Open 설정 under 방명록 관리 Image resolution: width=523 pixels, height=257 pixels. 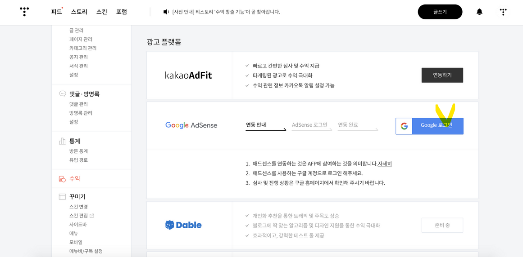(x=74, y=122)
